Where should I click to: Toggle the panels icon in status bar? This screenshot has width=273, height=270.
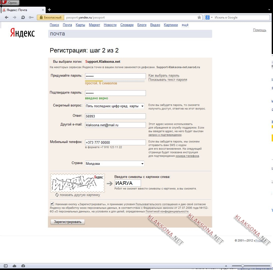6,266
